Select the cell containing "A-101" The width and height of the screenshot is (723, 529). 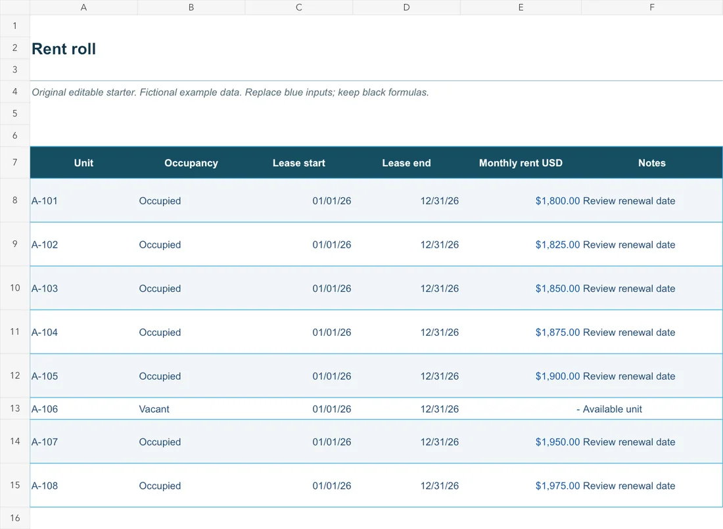[83, 200]
